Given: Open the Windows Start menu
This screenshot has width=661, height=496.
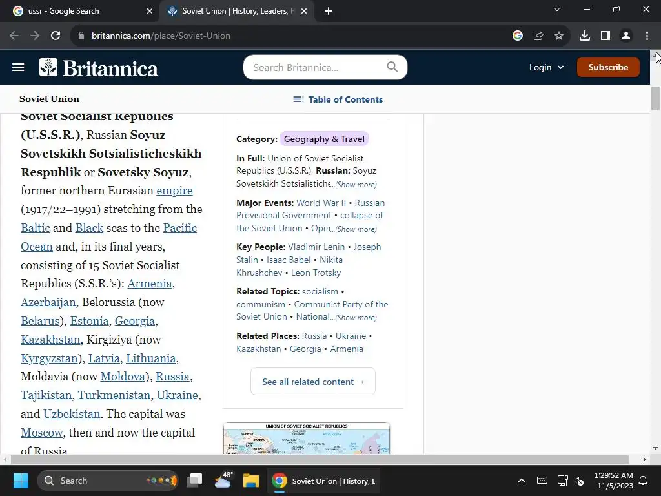Looking at the screenshot, I should [21, 480].
